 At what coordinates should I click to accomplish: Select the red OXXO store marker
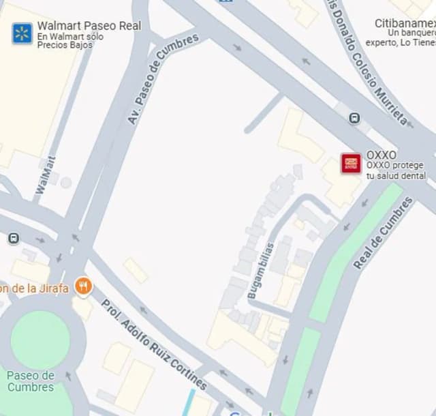pos(352,163)
